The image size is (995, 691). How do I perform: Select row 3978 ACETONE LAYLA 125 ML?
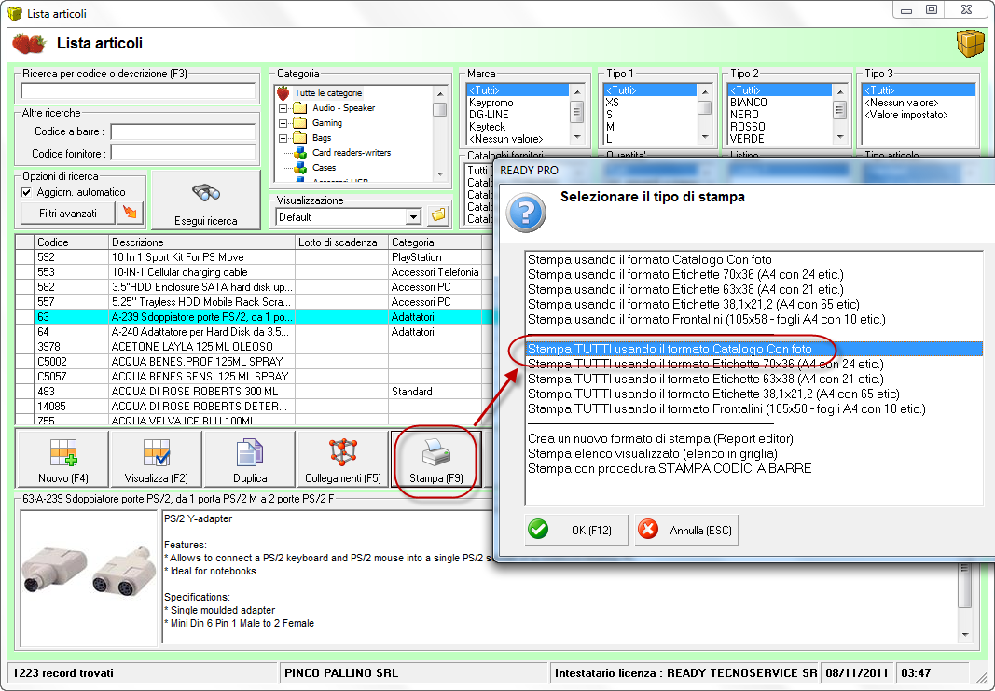pyautogui.click(x=254, y=347)
